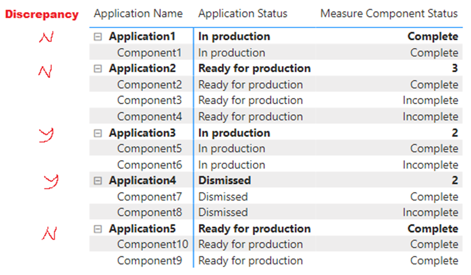The width and height of the screenshot is (471, 275).
Task: Click Application3's measure value '2'
Action: [455, 133]
